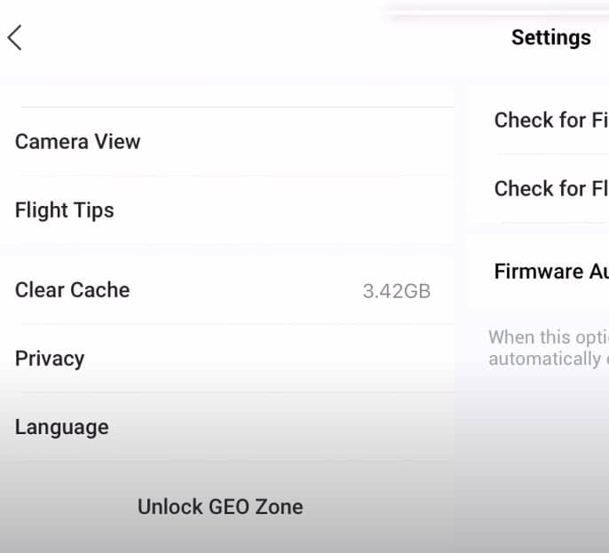
Task: Click the gray 'When this opti…' description
Action: [x=549, y=337]
